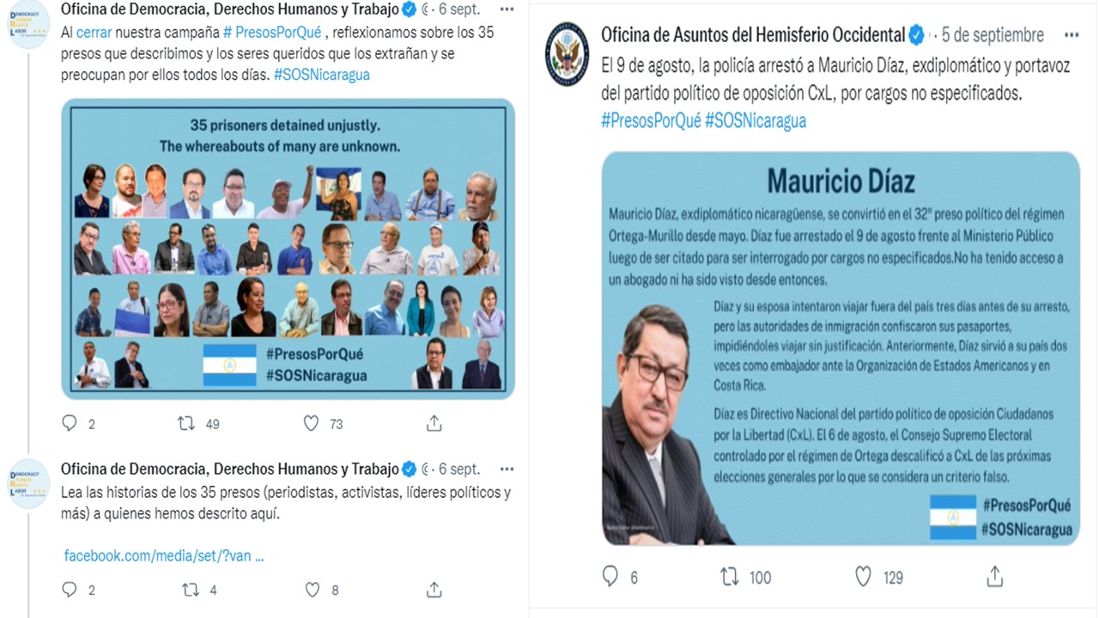The width and height of the screenshot is (1099, 618).
Task: Retweet the Mauricio Díaz post with 100 retweets
Action: pyautogui.click(x=730, y=577)
